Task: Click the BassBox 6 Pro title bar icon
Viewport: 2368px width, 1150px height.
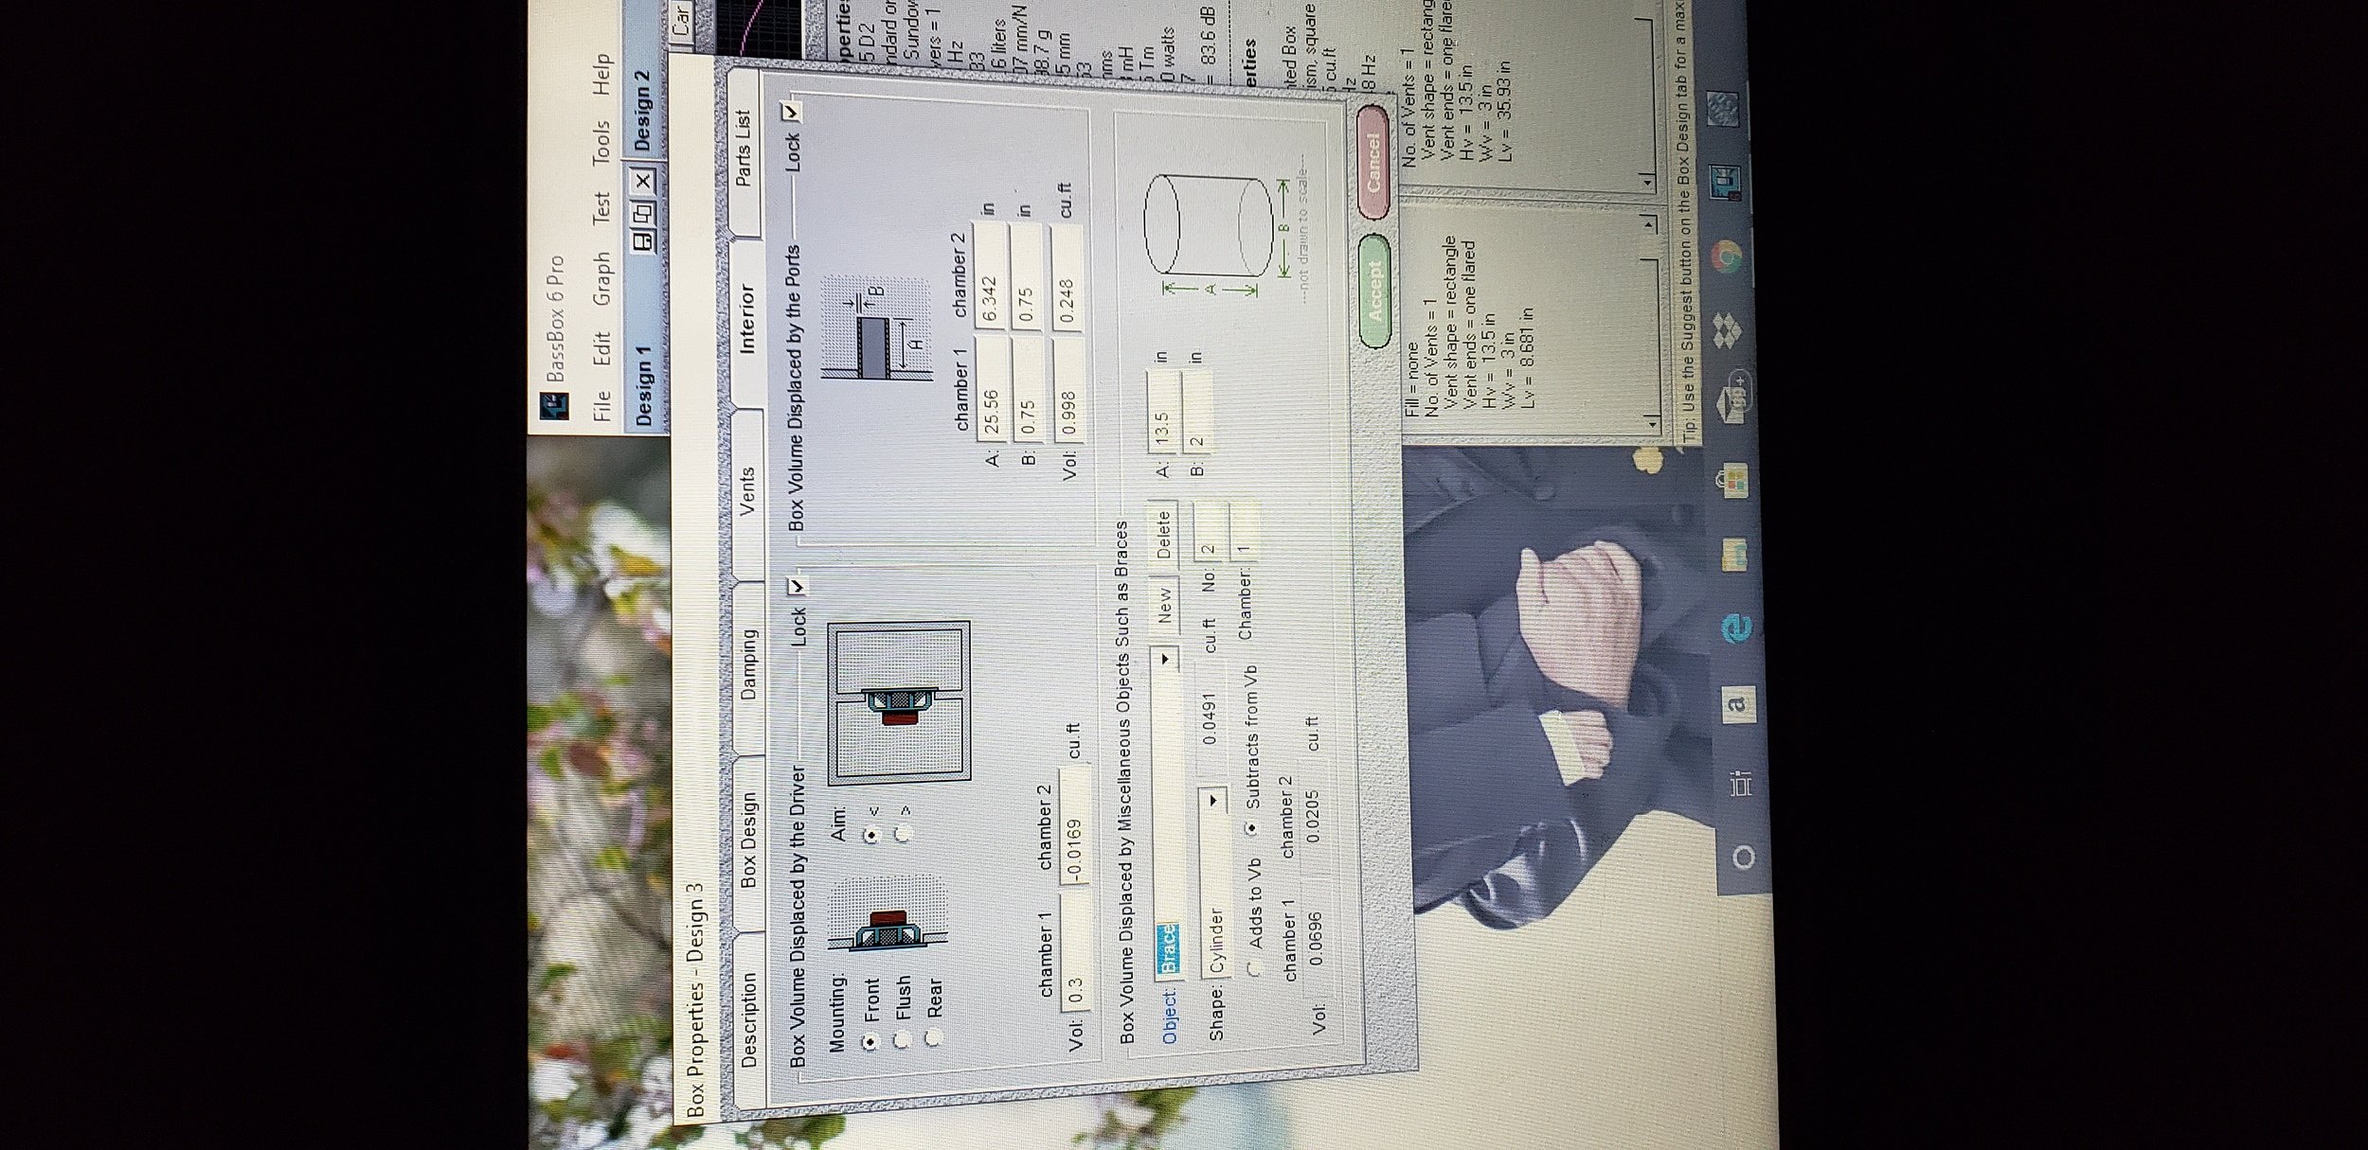Action: click(x=553, y=406)
